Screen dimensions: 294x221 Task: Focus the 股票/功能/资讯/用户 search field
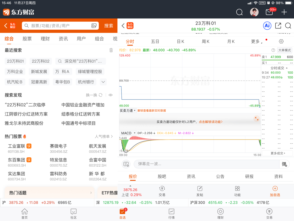[60, 26]
